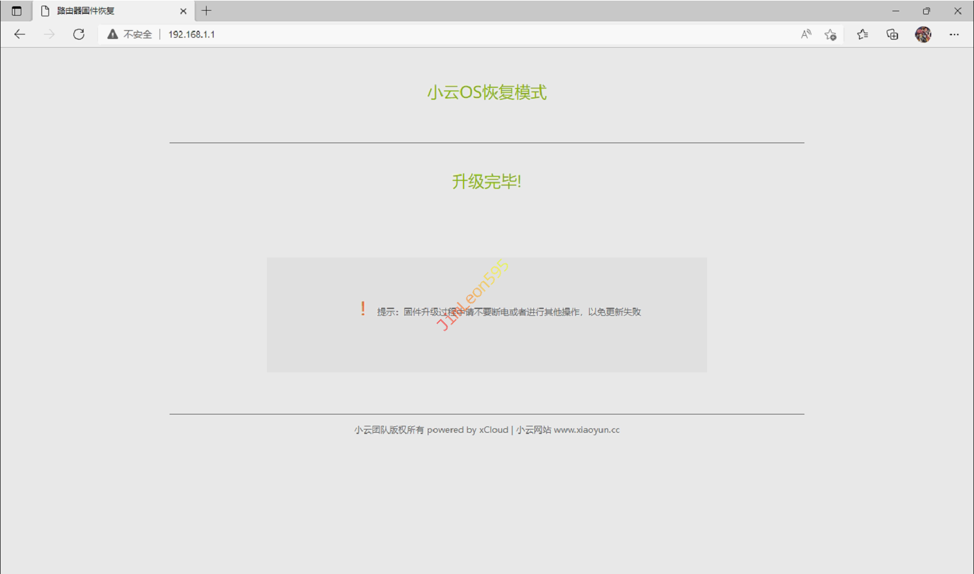Open Settings and more ellipsis menu
974x574 pixels.
click(954, 35)
